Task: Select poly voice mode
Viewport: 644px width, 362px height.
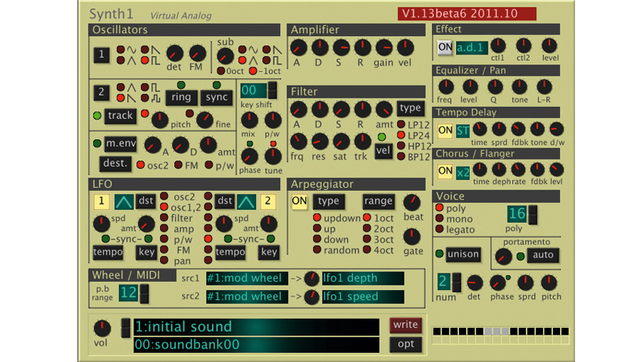Action: [439, 208]
